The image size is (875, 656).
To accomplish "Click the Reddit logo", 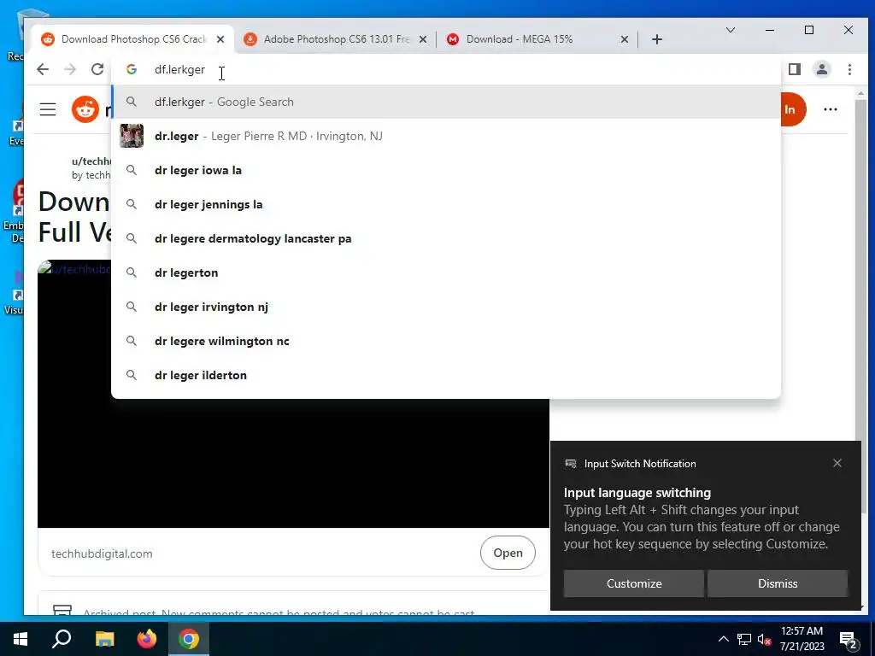I will [85, 109].
